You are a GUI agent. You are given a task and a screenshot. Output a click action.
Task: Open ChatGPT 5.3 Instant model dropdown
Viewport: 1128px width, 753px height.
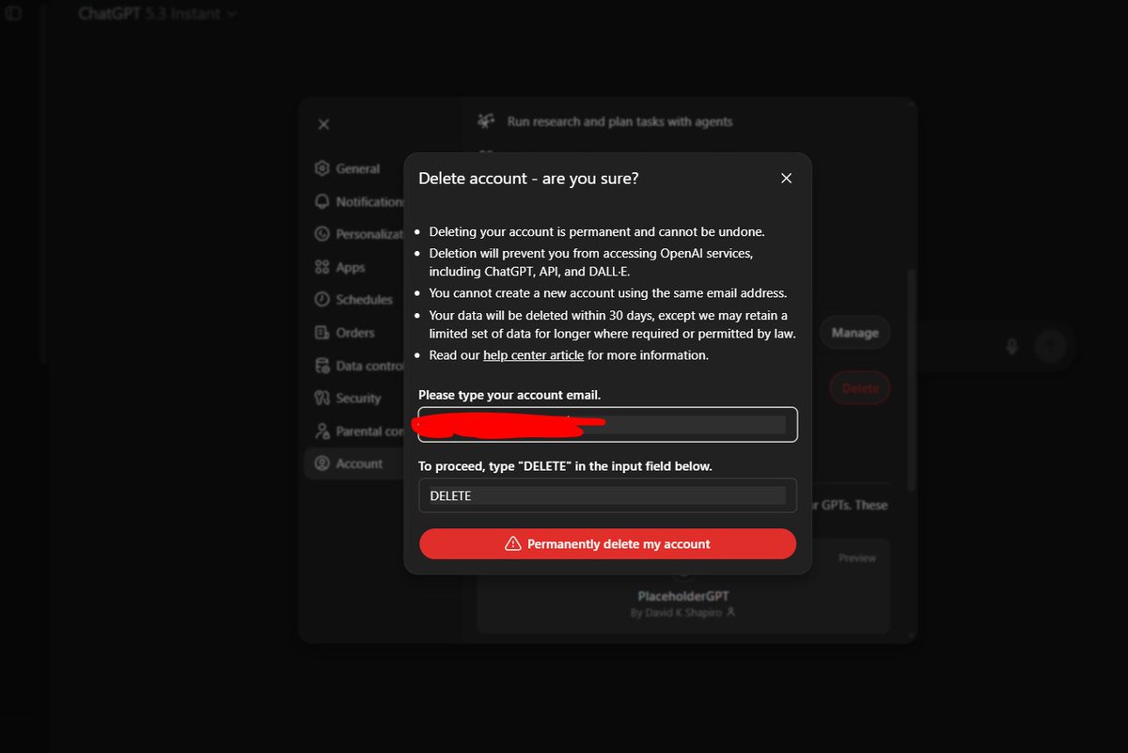click(x=157, y=13)
